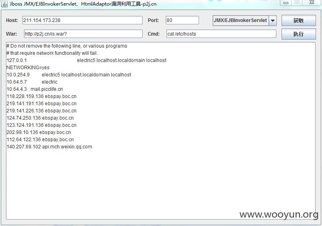The width and height of the screenshot is (322, 226).
Task: Click the 执行 button
Action: click(299, 34)
